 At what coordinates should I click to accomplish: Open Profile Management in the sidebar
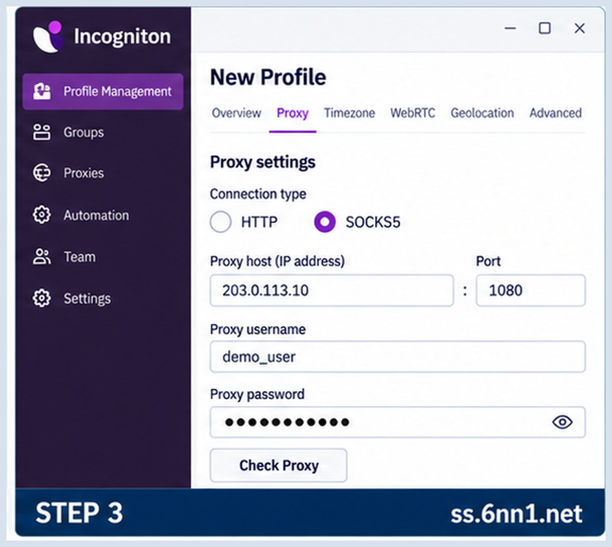point(103,91)
